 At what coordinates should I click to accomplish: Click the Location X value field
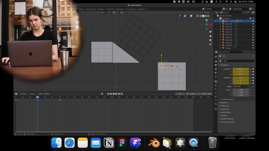pyautogui.click(x=241, y=69)
